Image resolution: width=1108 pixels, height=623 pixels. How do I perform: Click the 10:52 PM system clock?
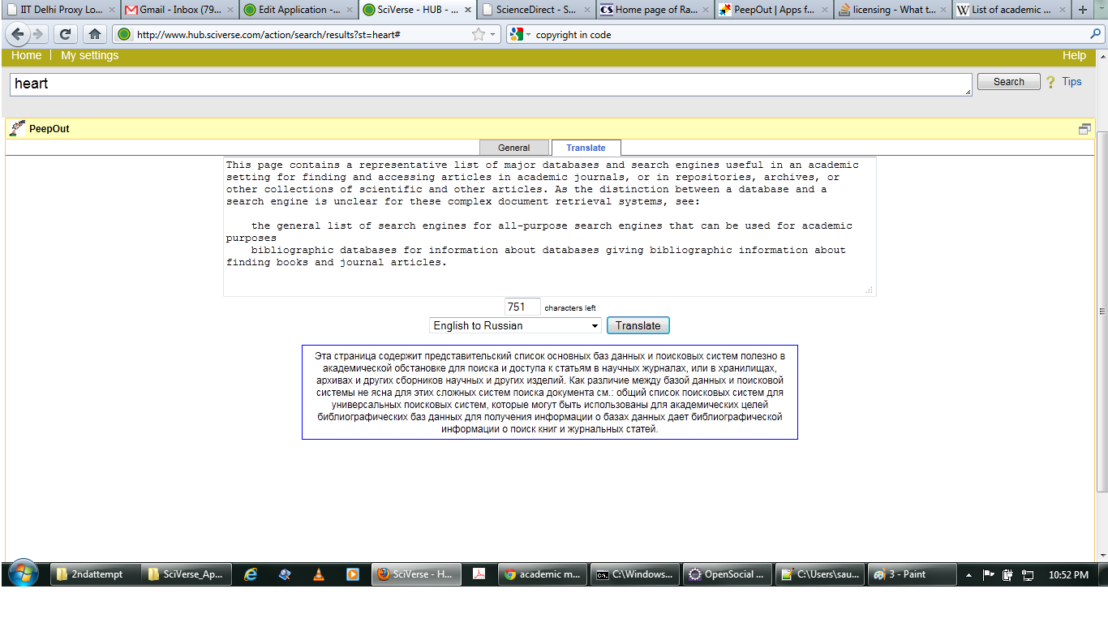coord(1068,574)
